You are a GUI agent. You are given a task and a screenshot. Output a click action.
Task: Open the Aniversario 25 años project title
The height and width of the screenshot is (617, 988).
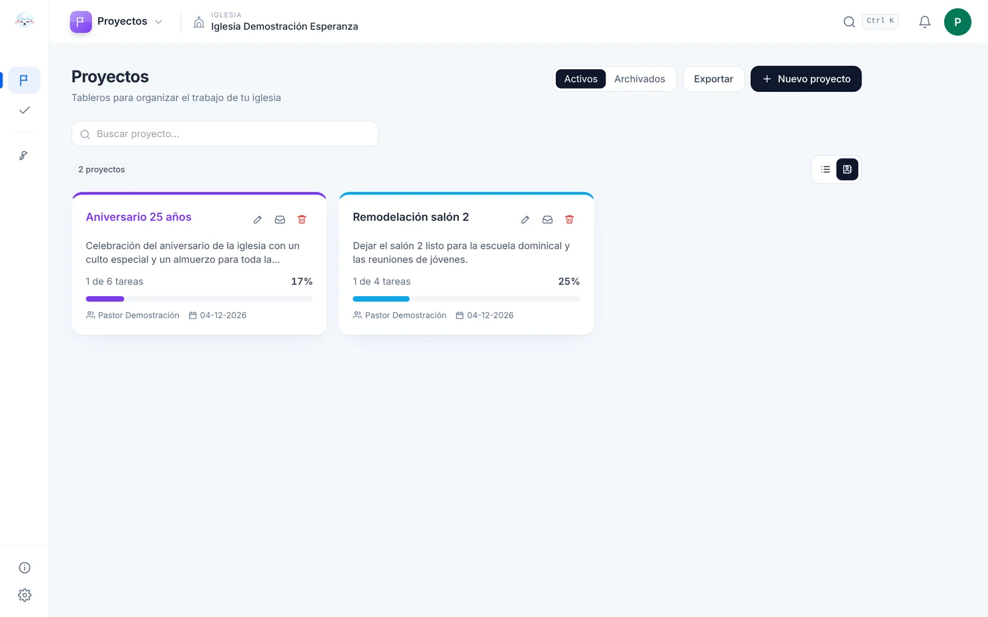click(138, 217)
